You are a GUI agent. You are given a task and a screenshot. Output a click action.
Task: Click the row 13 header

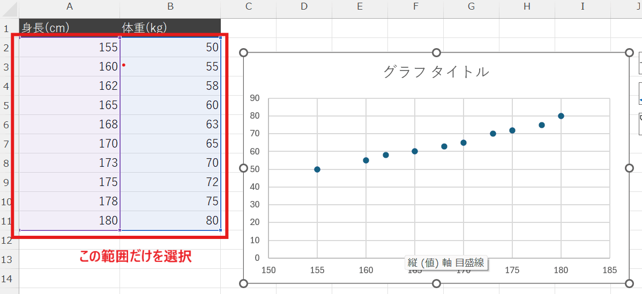click(x=9, y=259)
